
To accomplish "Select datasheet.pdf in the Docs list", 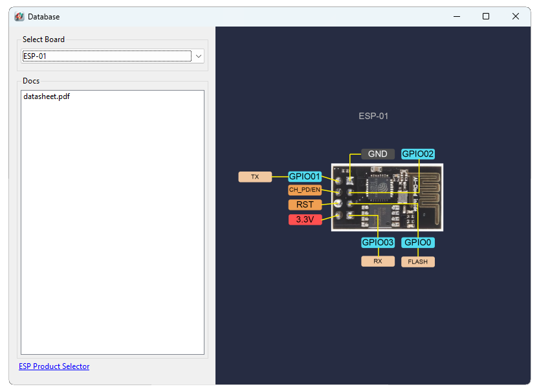I will [47, 96].
